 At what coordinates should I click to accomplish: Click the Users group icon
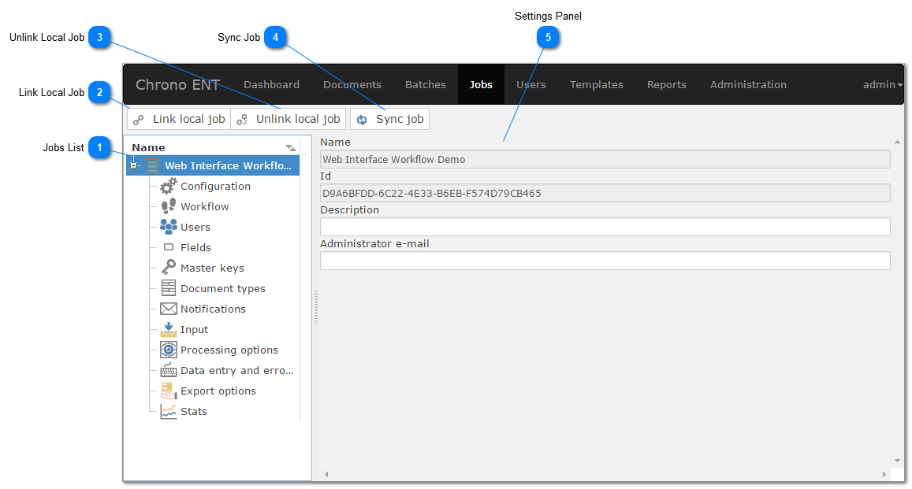click(169, 227)
